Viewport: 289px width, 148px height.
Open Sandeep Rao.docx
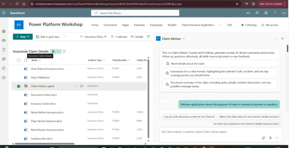point(42,138)
